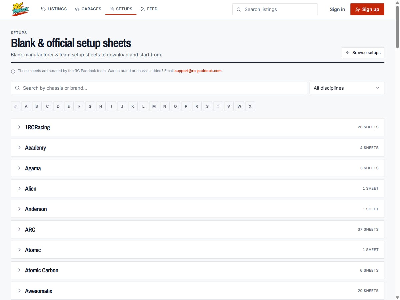
Task: Filter brands by letter S
Action: tap(207, 106)
